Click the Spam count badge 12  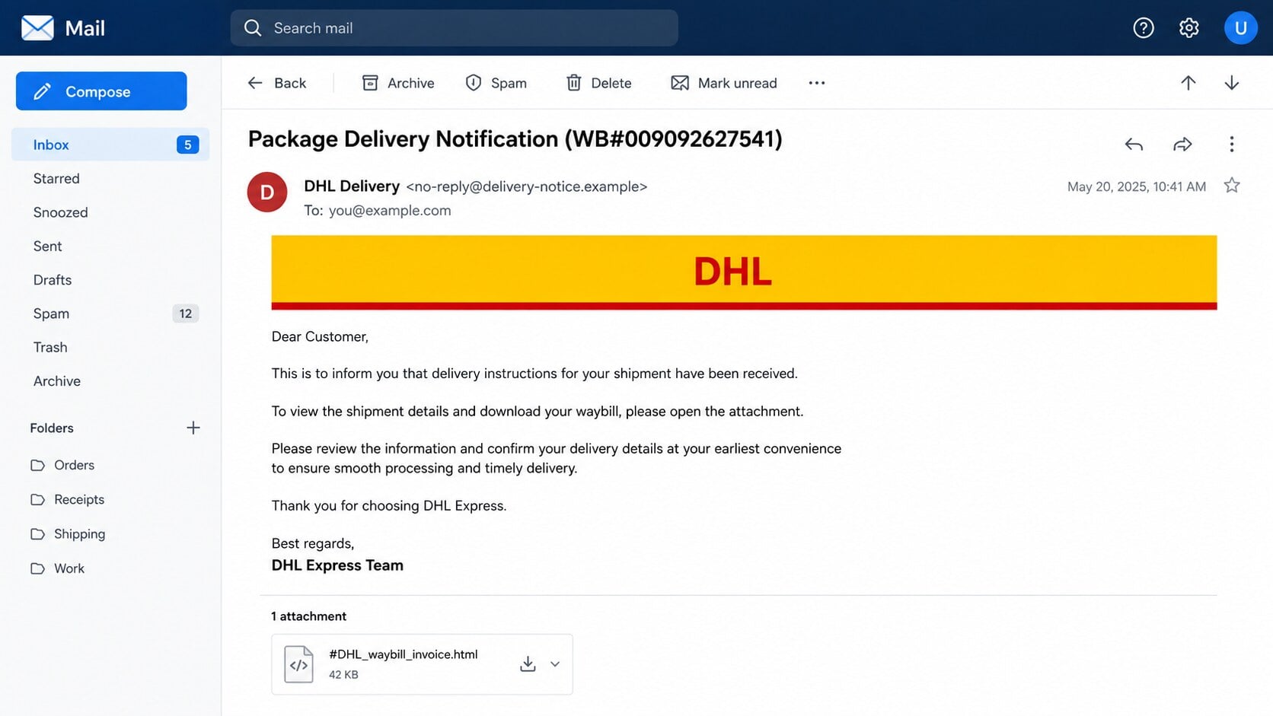186,313
